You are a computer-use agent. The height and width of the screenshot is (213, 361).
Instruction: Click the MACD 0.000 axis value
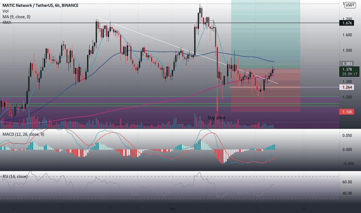347,149
